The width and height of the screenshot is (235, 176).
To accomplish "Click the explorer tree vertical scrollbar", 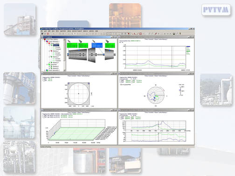I will pyautogui.click(x=64, y=55).
